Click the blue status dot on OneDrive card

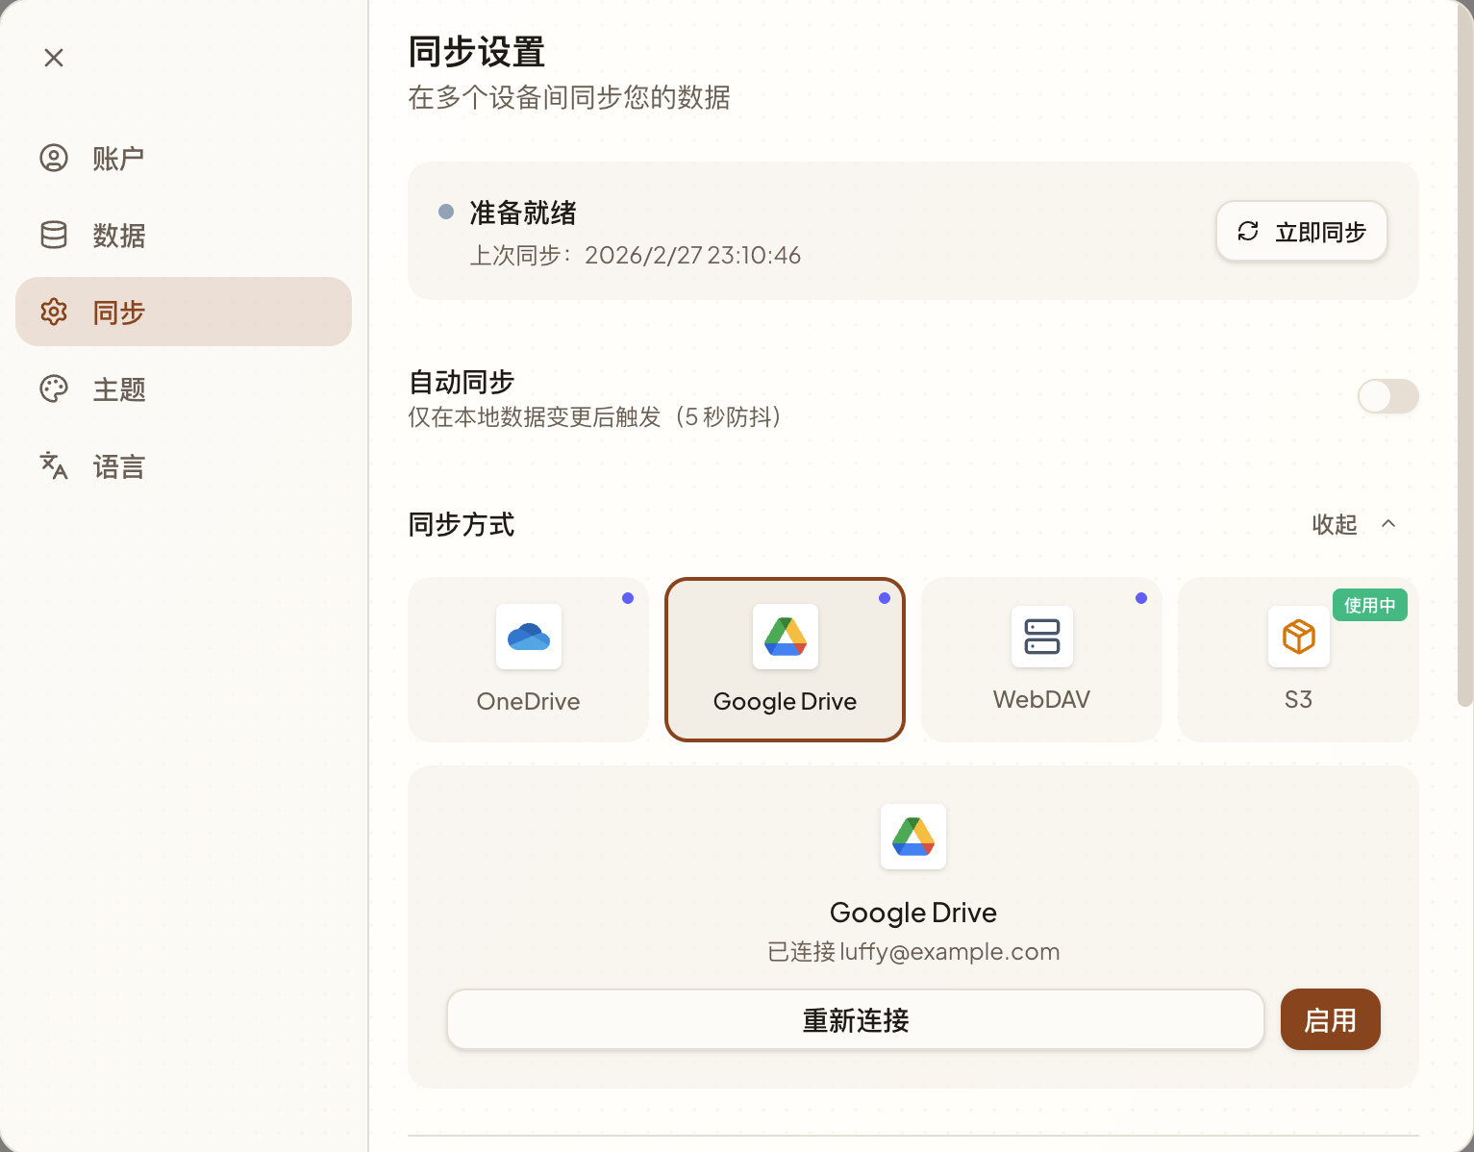[x=628, y=597]
